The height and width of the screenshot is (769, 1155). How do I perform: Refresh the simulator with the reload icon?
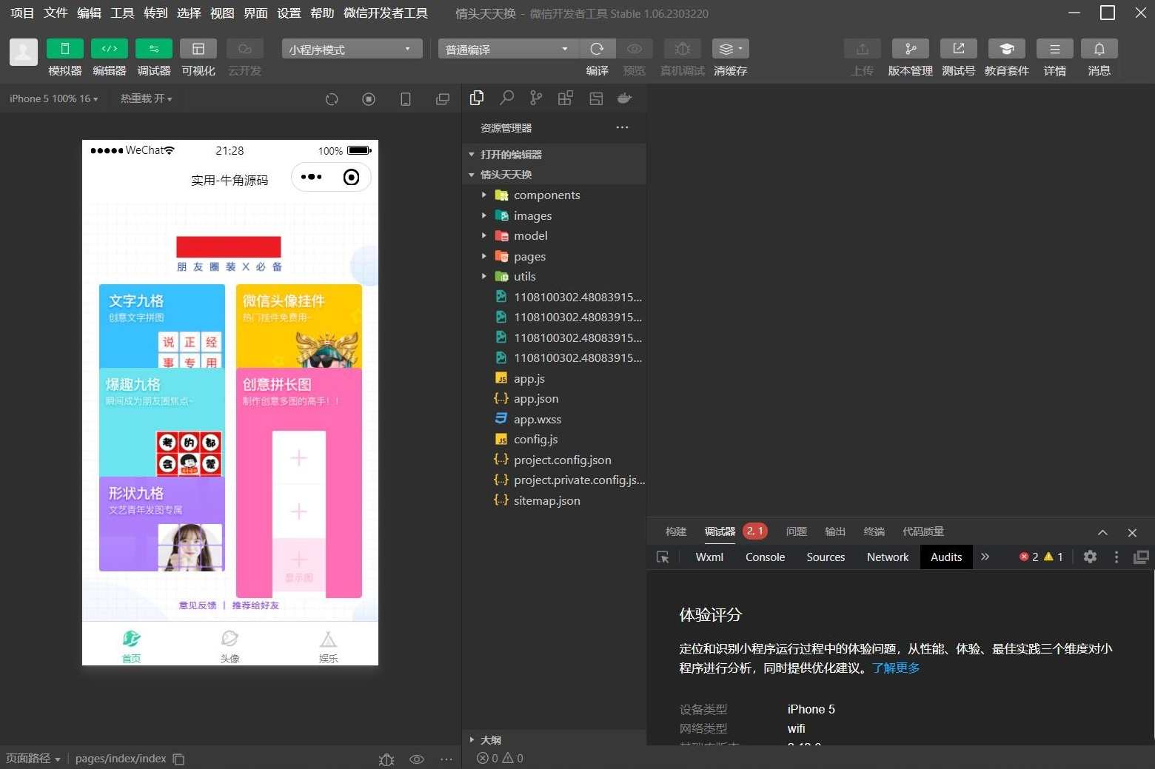coord(332,98)
